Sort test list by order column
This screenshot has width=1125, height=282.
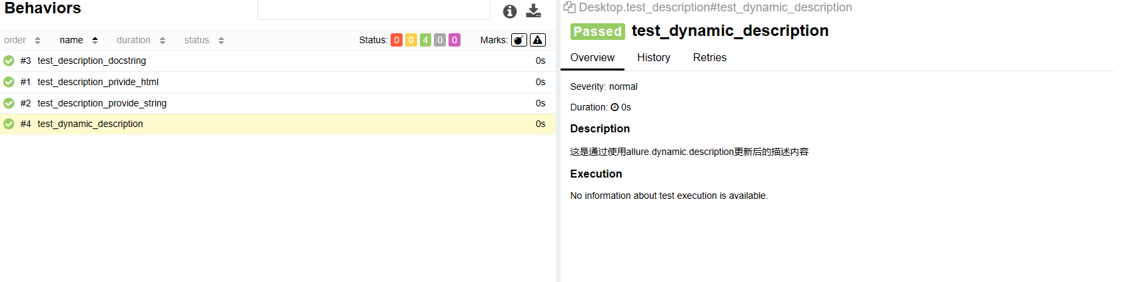pyautogui.click(x=22, y=40)
